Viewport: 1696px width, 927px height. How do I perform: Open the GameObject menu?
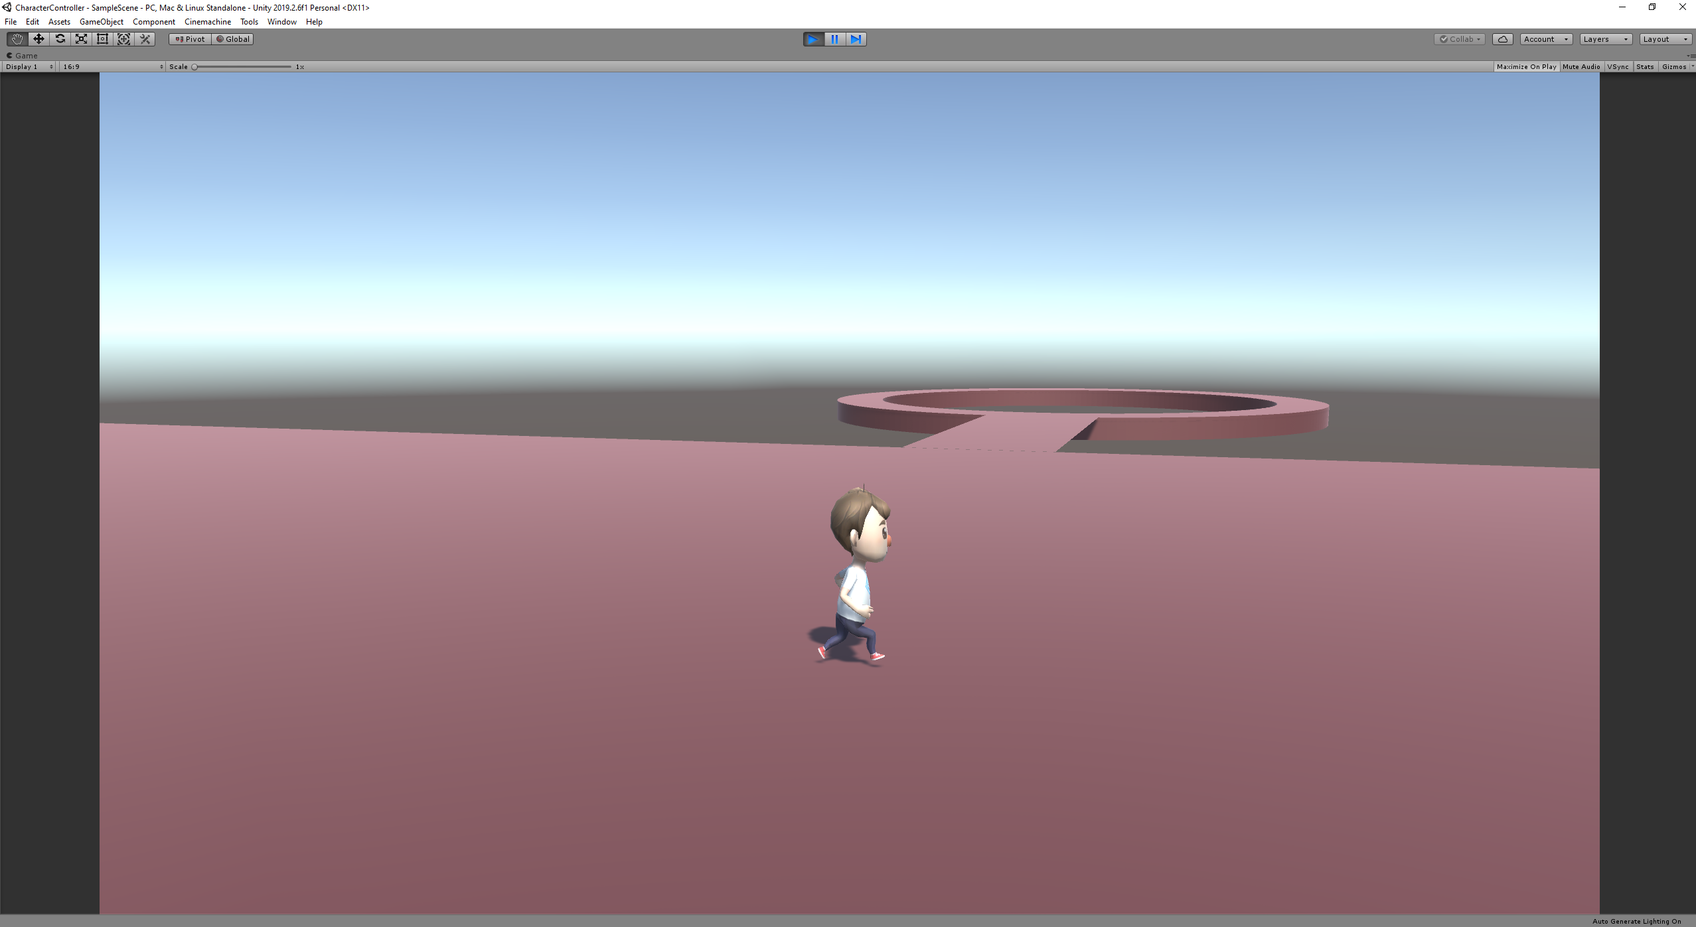102,22
